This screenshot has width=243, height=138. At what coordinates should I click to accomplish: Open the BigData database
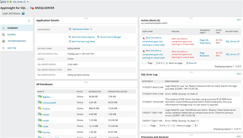pos(46,97)
